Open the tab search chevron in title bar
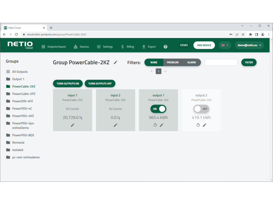This screenshot has width=273, height=205. point(242,26)
